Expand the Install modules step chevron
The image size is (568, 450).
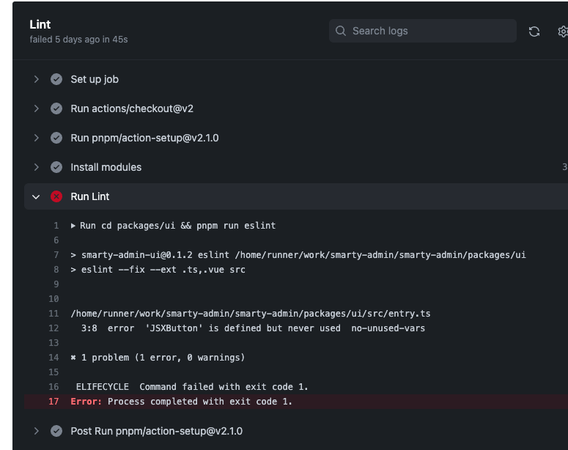[36, 167]
